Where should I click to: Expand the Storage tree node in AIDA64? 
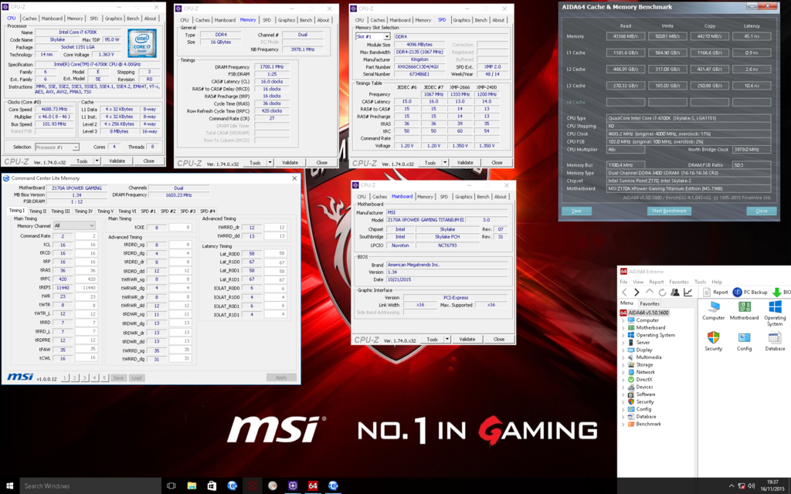pyautogui.click(x=623, y=364)
